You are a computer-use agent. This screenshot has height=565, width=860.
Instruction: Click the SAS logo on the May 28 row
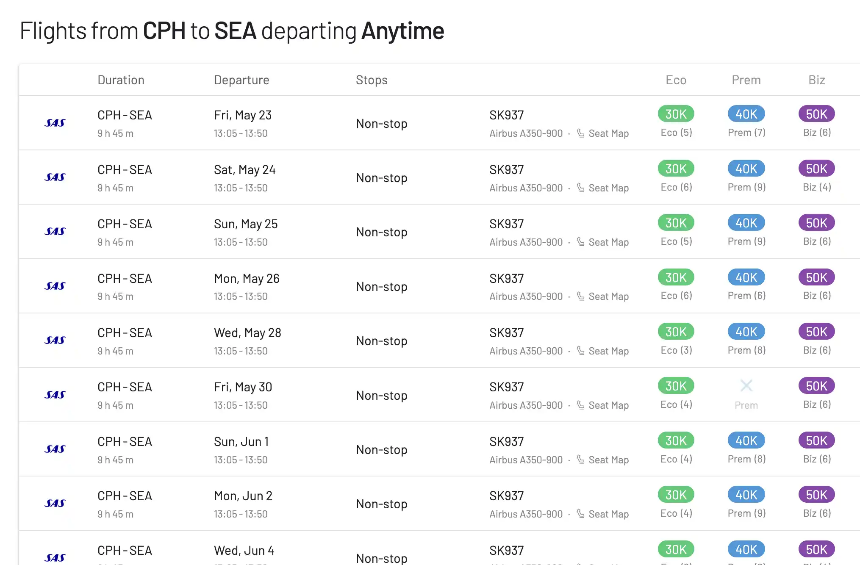(x=55, y=340)
